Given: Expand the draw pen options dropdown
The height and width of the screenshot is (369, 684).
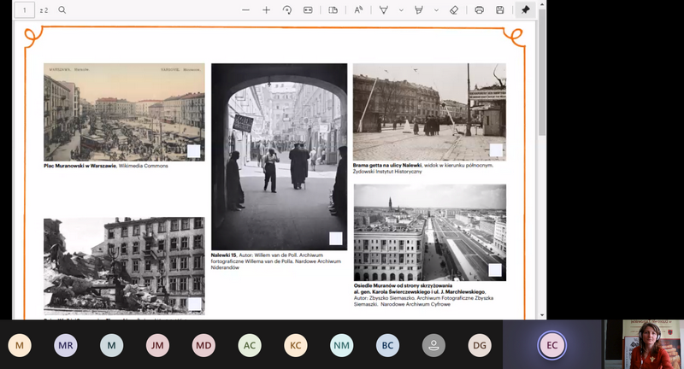Looking at the screenshot, I should coord(400,10).
